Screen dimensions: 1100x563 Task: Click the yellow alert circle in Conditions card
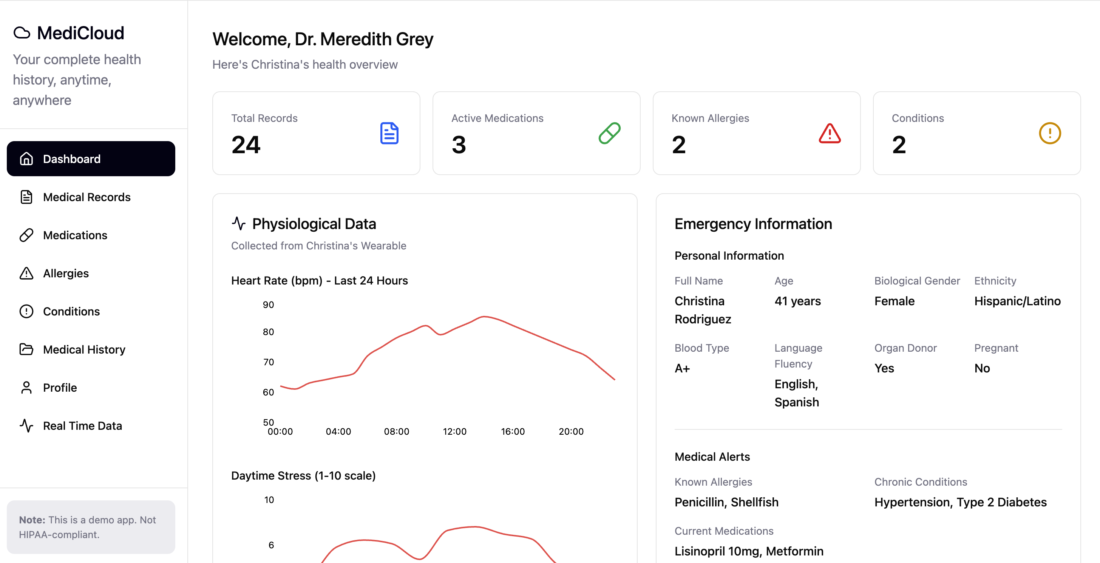point(1050,133)
